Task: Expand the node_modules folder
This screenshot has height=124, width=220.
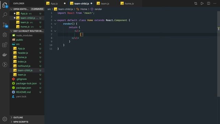Action: (27, 35)
